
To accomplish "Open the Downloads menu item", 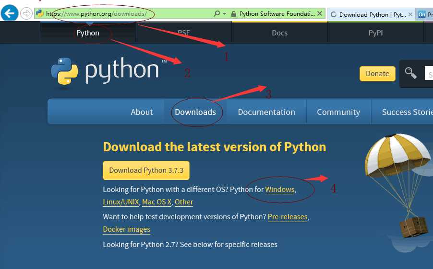I will tap(195, 112).
